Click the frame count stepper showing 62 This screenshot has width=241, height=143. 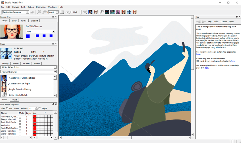click(37, 108)
